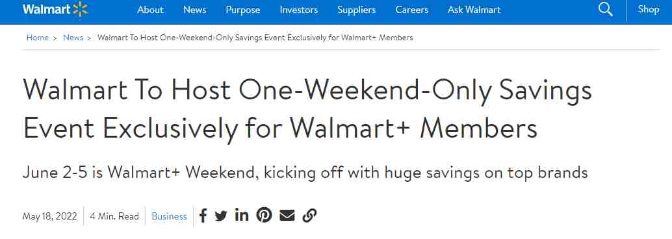Click the Shop link

pos(649,9)
